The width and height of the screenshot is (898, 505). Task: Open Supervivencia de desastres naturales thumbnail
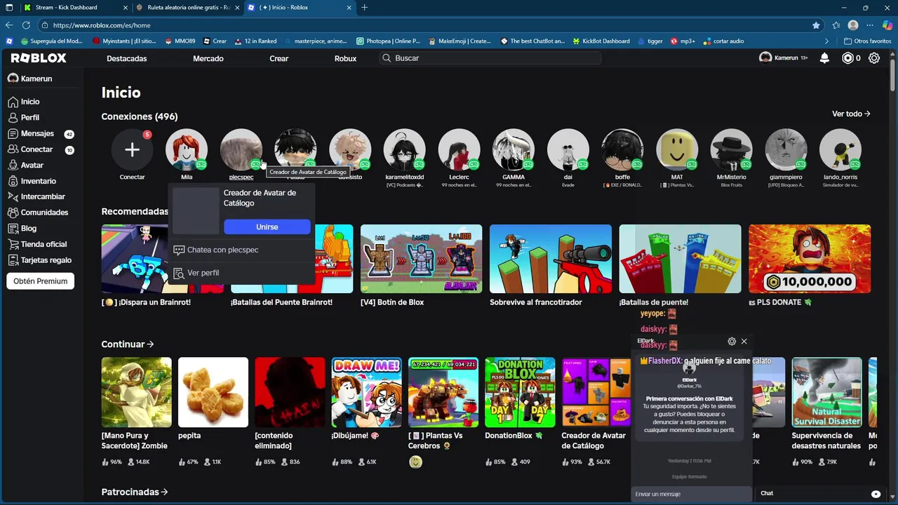(827, 392)
